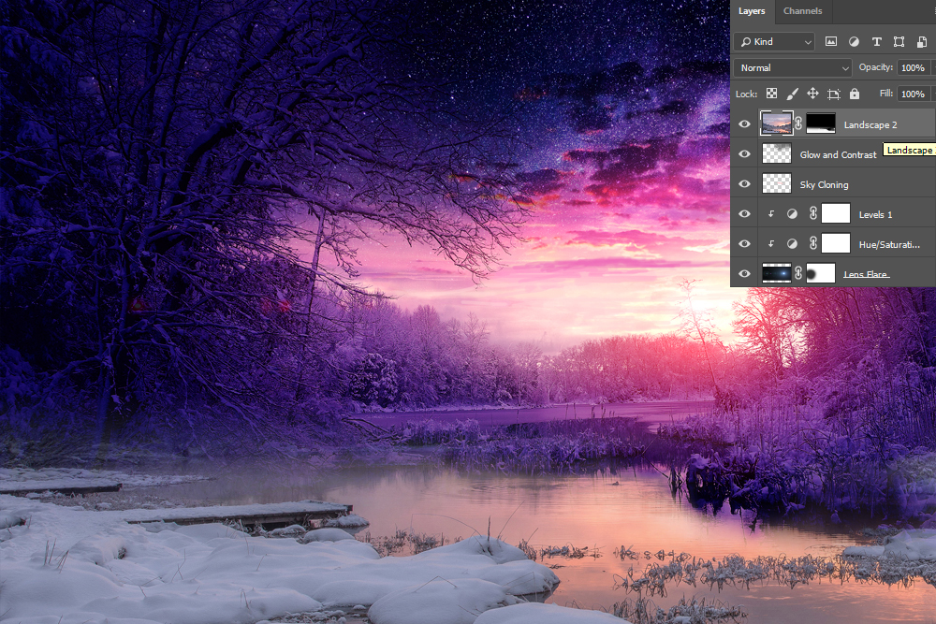Filter layers by adjustment layer icon

click(854, 42)
